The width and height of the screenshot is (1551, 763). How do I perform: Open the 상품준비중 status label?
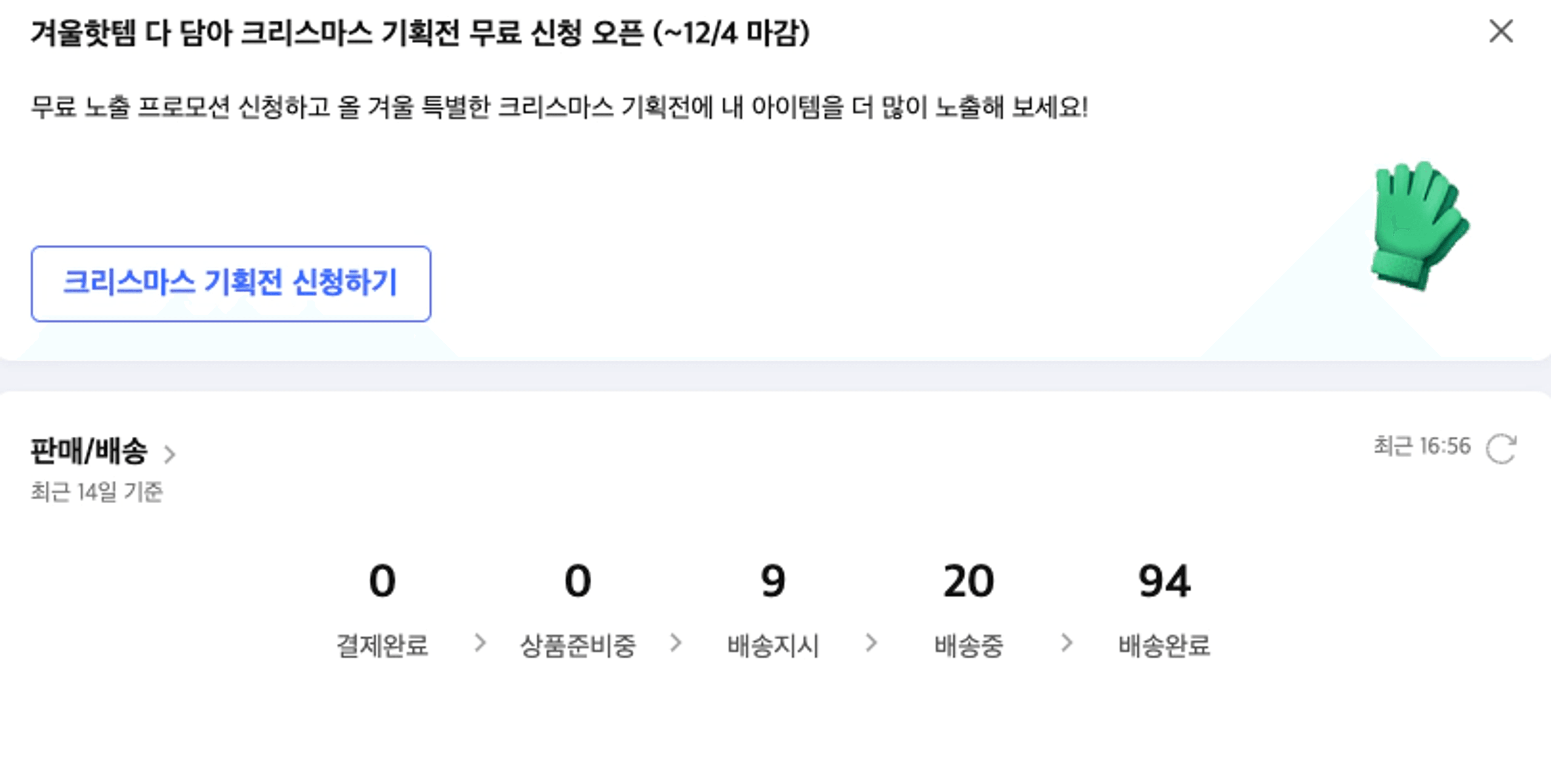(578, 645)
